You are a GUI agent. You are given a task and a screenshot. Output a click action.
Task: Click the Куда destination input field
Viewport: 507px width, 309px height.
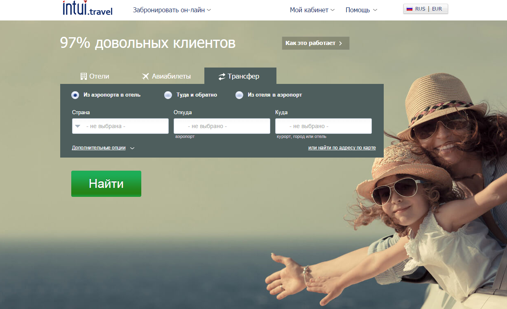(x=324, y=126)
